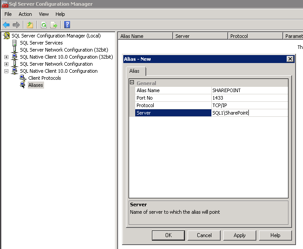Viewport: 303px width, 249px height.
Task: Click the Aliases icon in tree
Action: [x=23, y=85]
